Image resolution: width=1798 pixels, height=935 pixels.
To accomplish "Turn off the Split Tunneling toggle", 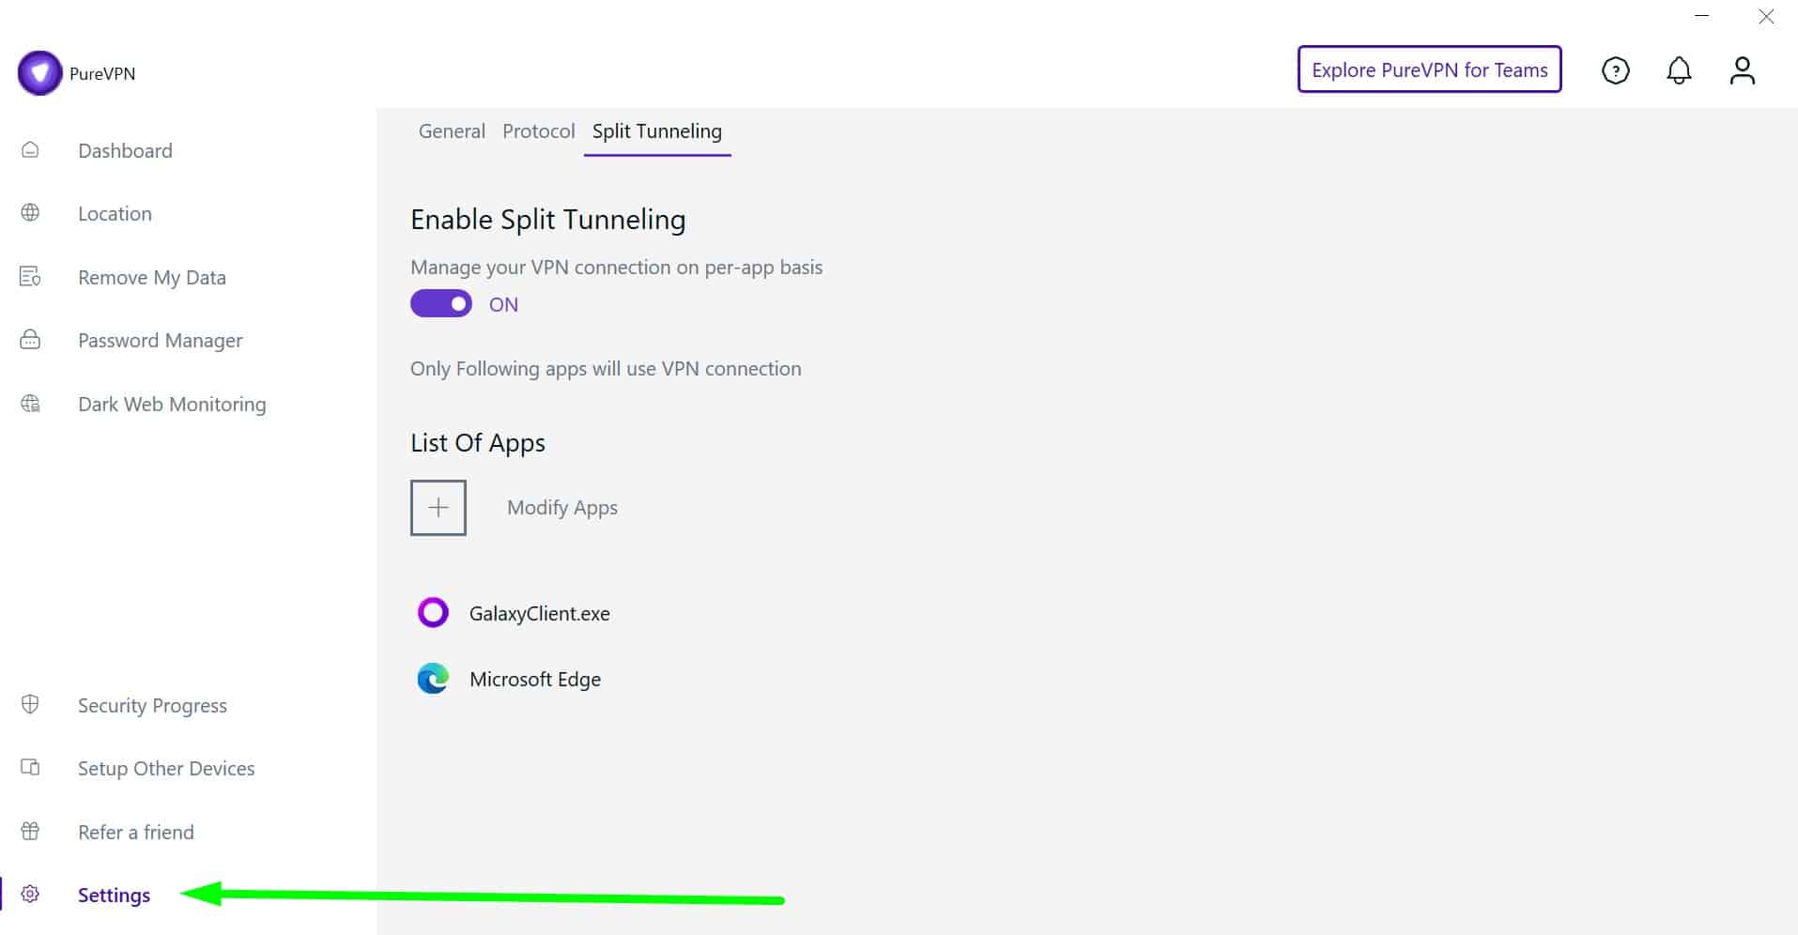I will click(441, 304).
